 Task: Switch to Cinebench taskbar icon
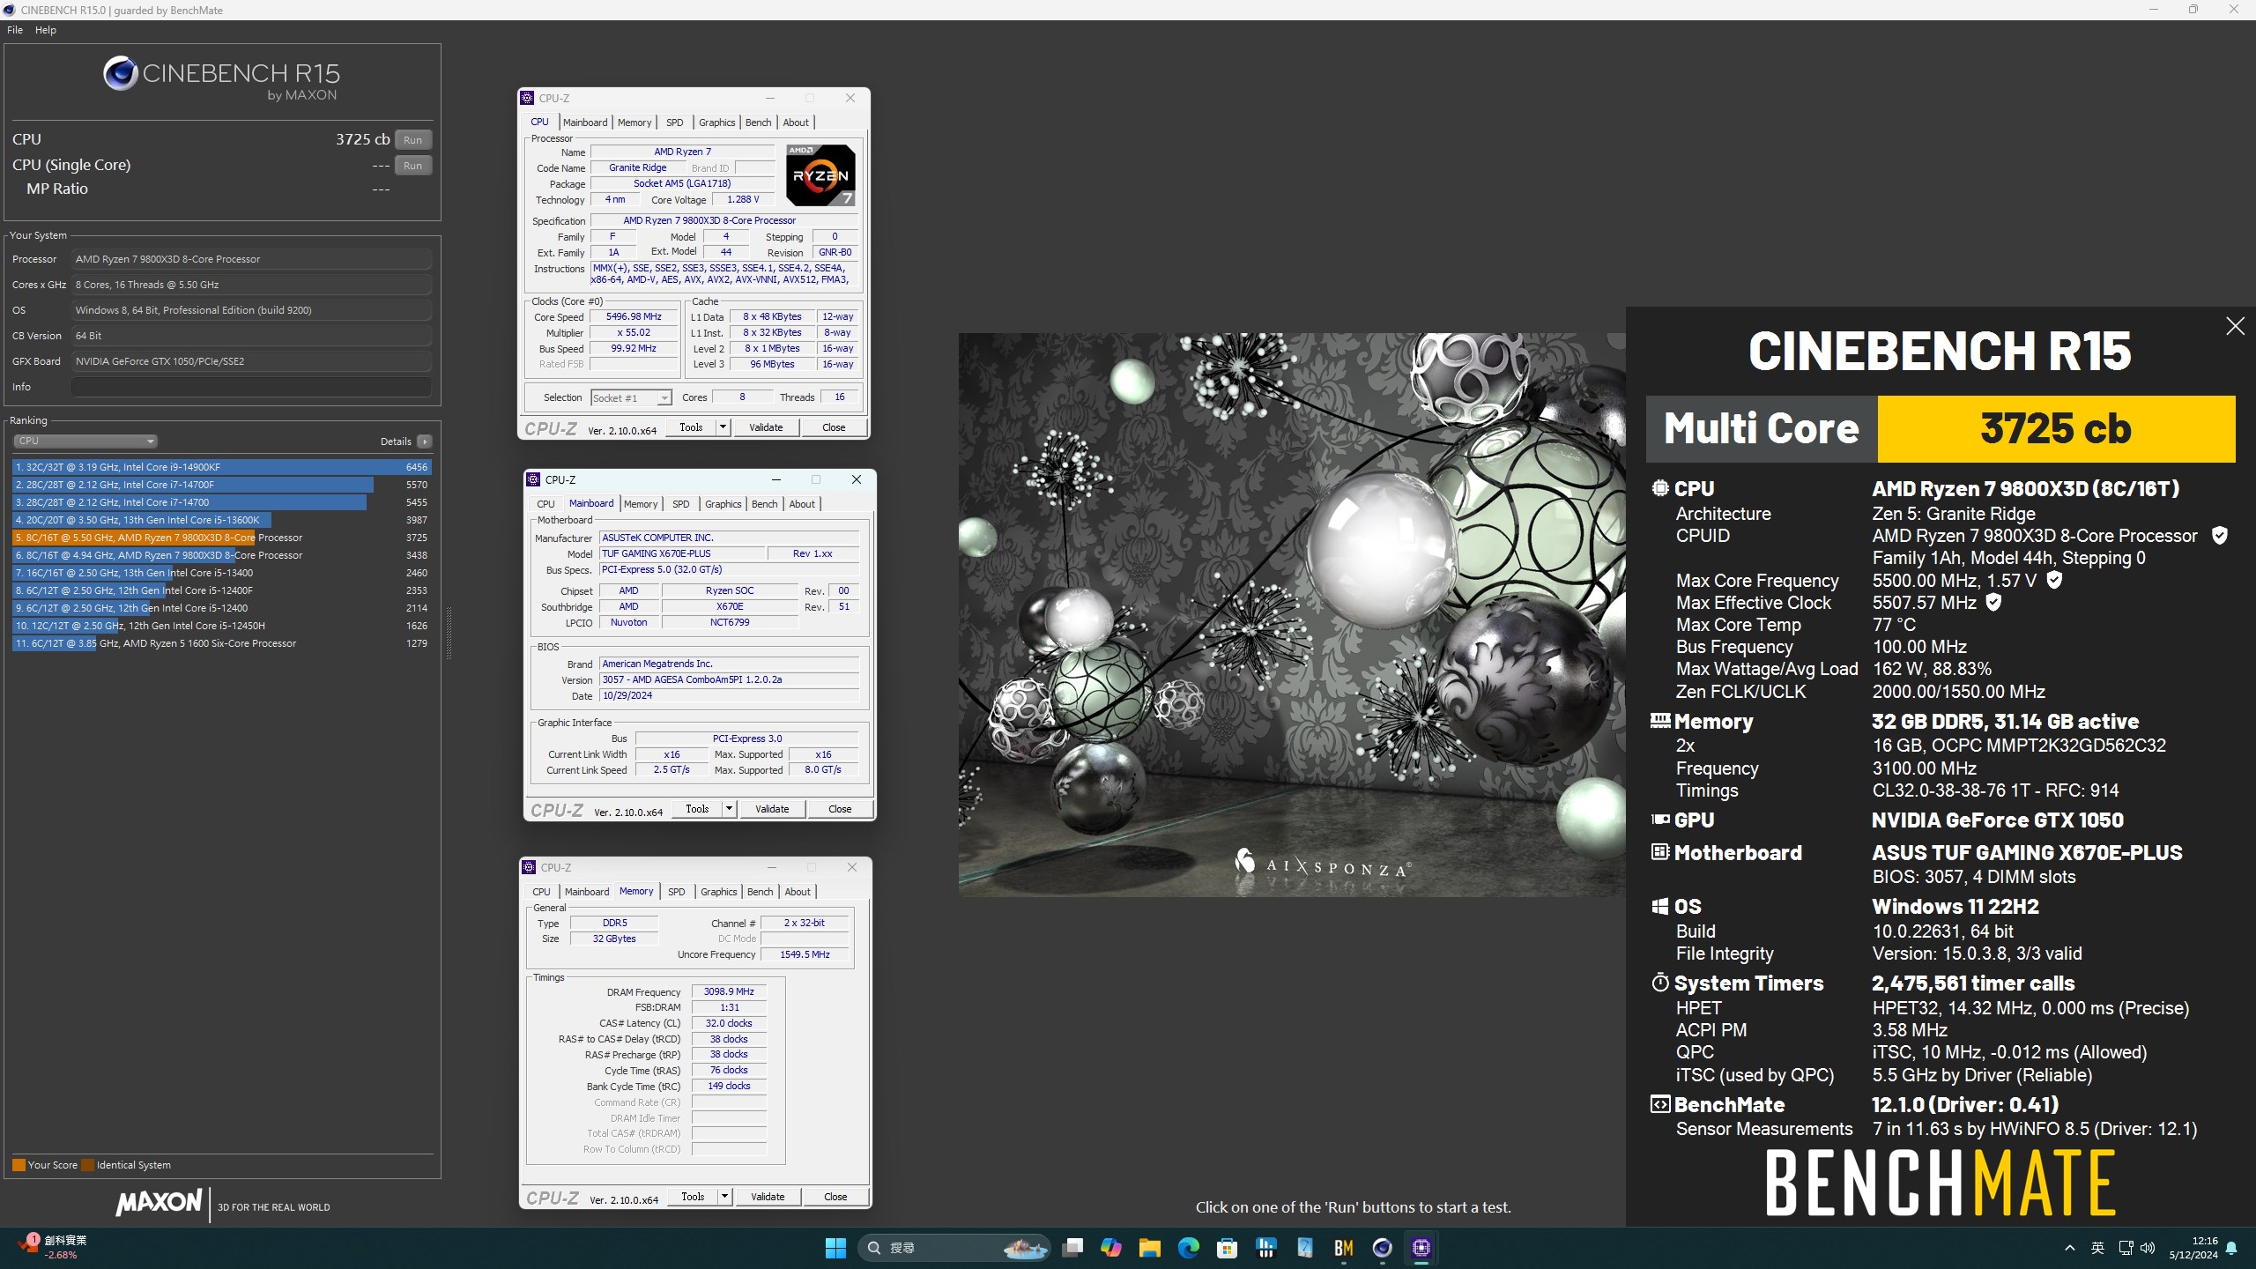(1382, 1248)
